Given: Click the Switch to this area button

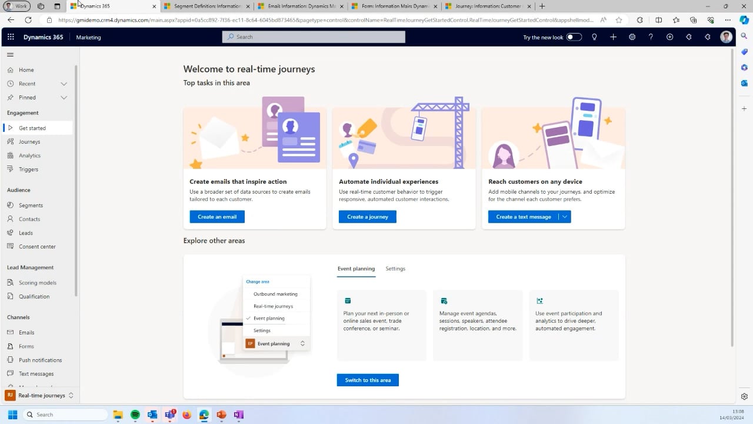Looking at the screenshot, I should 368,380.
